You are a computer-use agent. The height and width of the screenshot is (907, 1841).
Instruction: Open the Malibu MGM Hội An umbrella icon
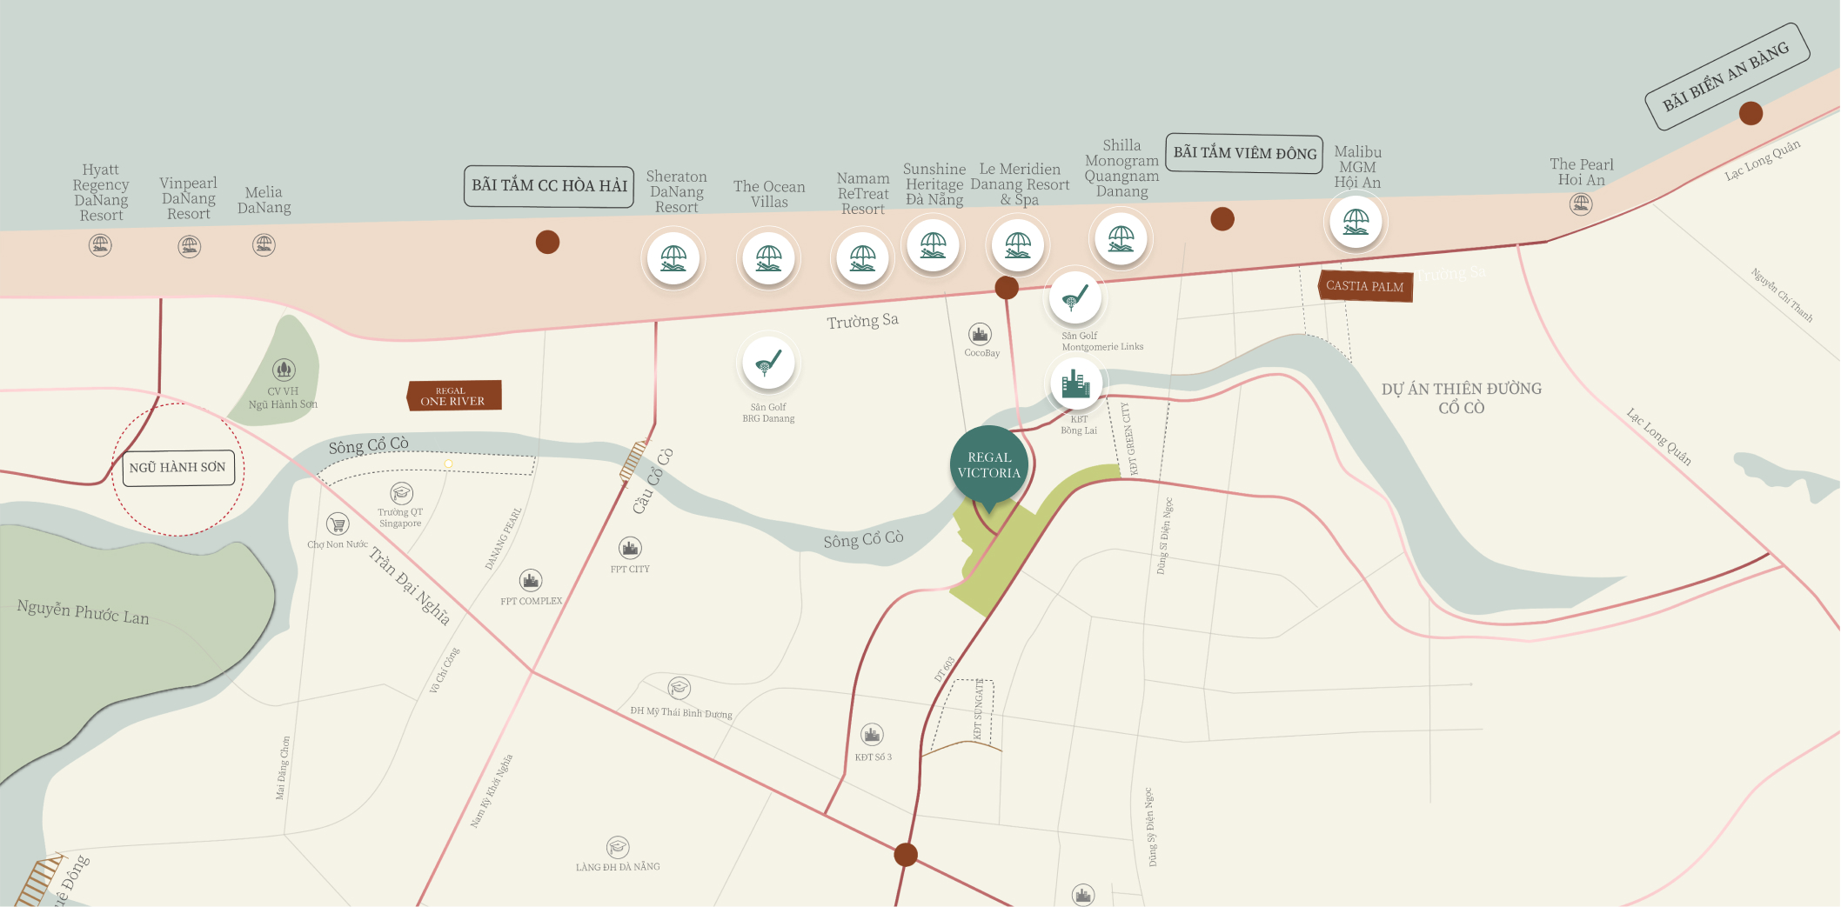[1356, 222]
